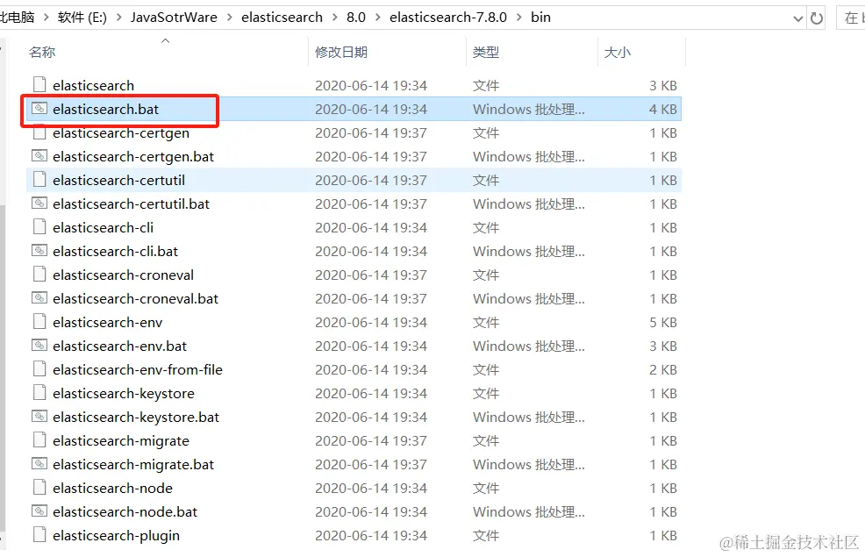Viewport: 865px width, 557px height.
Task: Select the elasticsearch-env-from-file name
Action: (138, 370)
